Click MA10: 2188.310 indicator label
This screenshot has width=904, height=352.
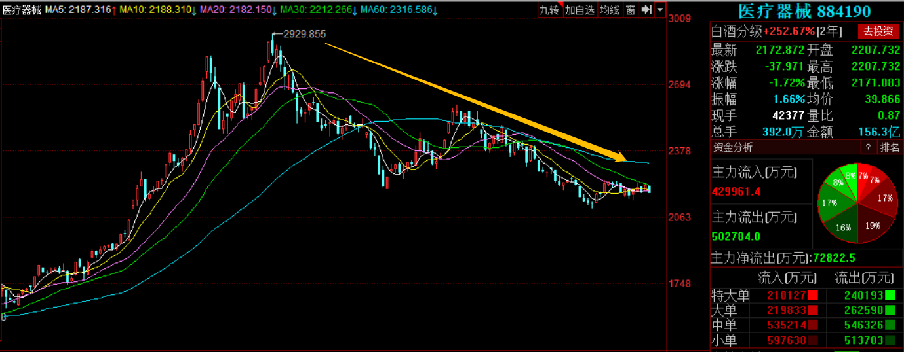(158, 10)
